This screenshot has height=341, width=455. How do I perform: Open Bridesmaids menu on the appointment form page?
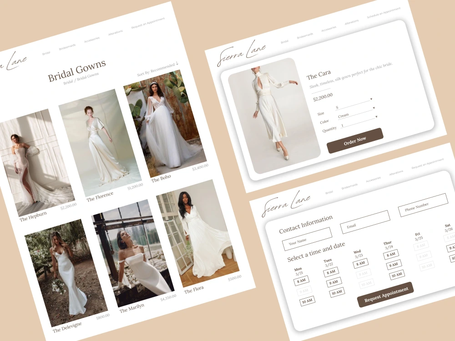coord(349,186)
